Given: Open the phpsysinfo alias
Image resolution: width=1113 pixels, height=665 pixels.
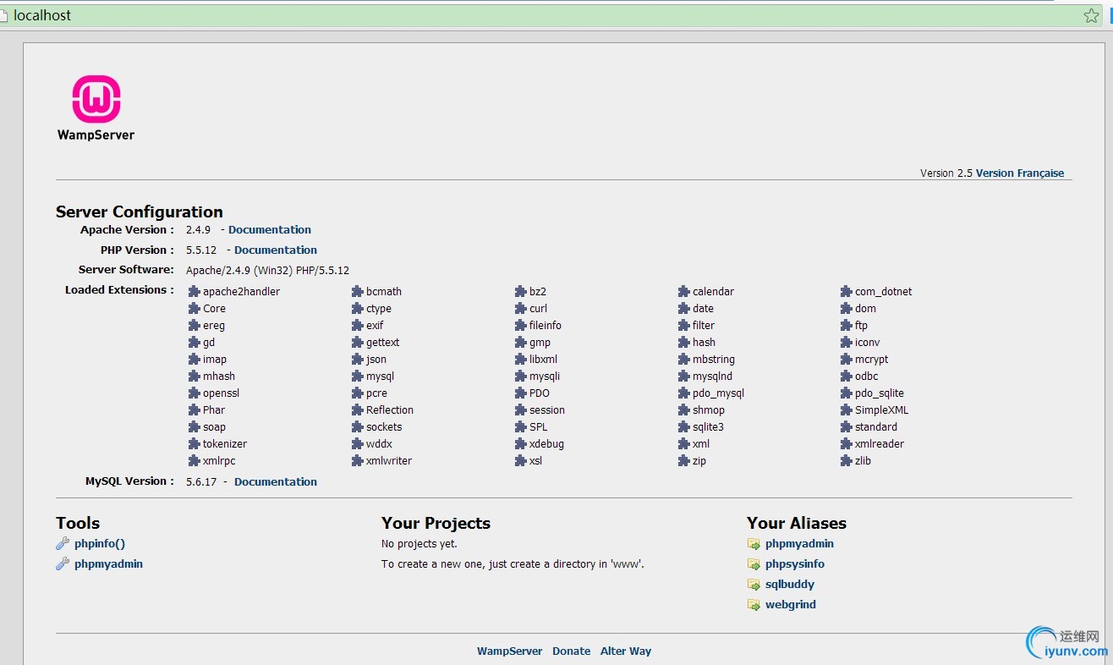Looking at the screenshot, I should (x=795, y=564).
